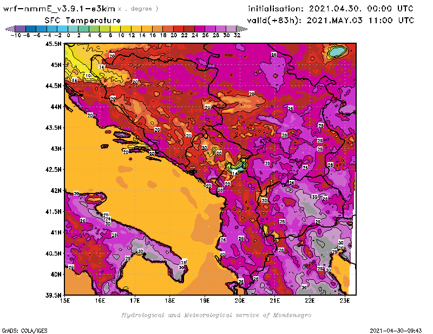Click the '43.5N' latitude axis label

[53, 128]
